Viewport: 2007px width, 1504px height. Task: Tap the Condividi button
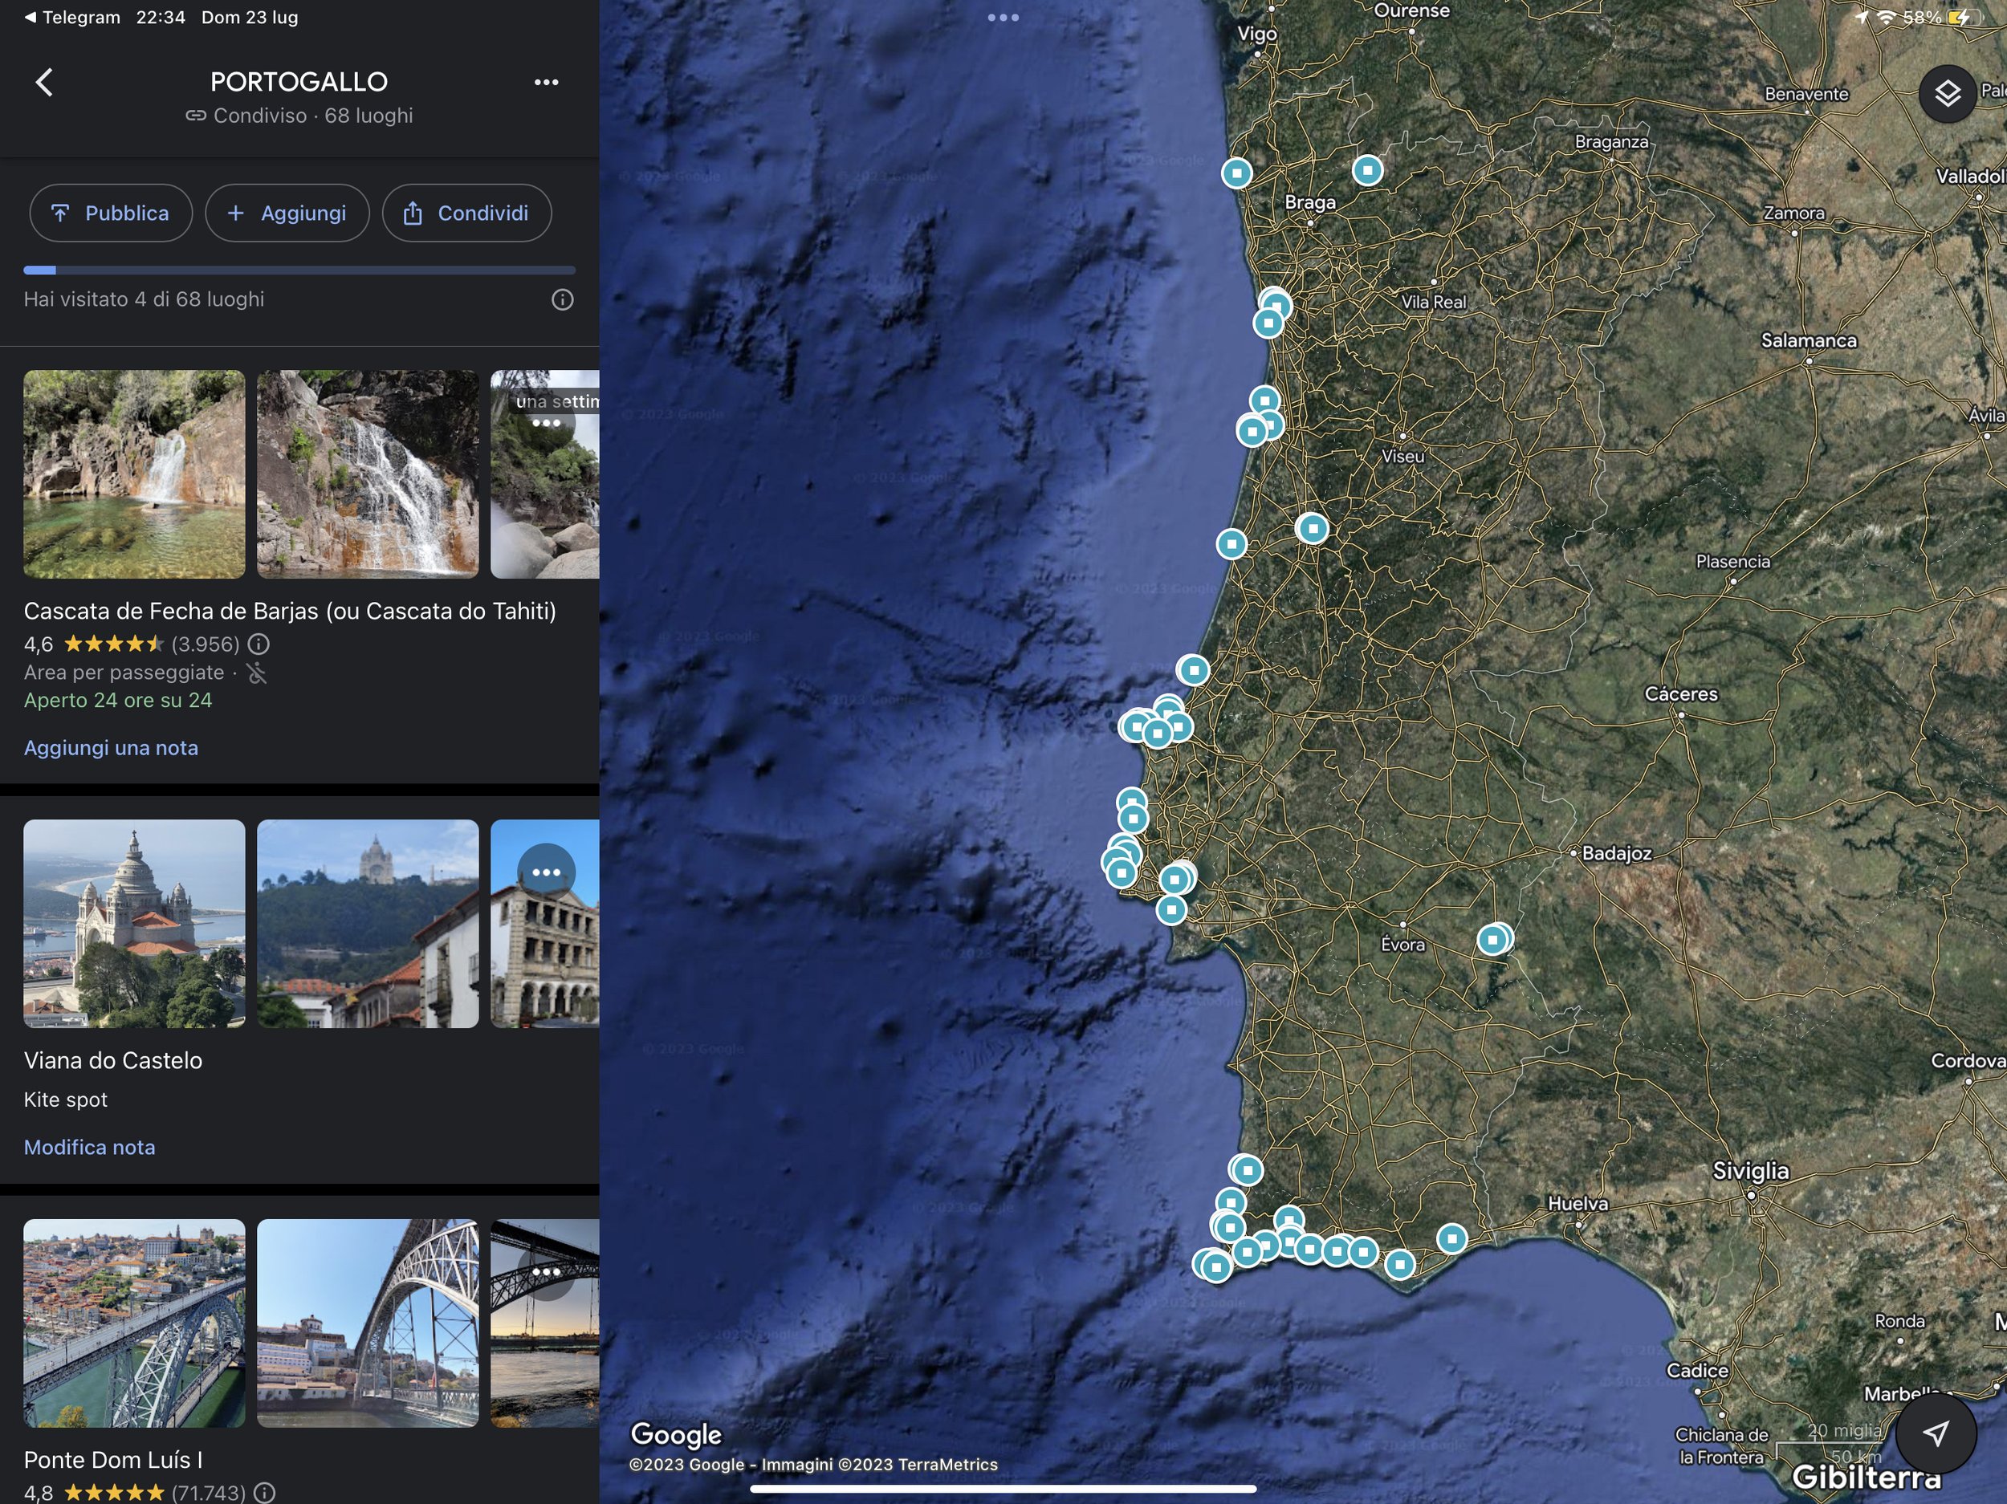point(466,213)
